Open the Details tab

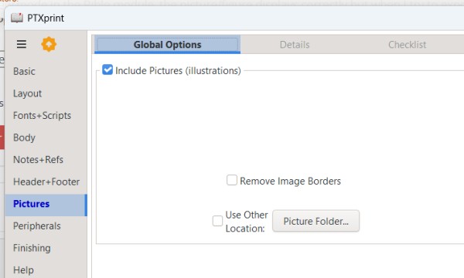coord(295,45)
